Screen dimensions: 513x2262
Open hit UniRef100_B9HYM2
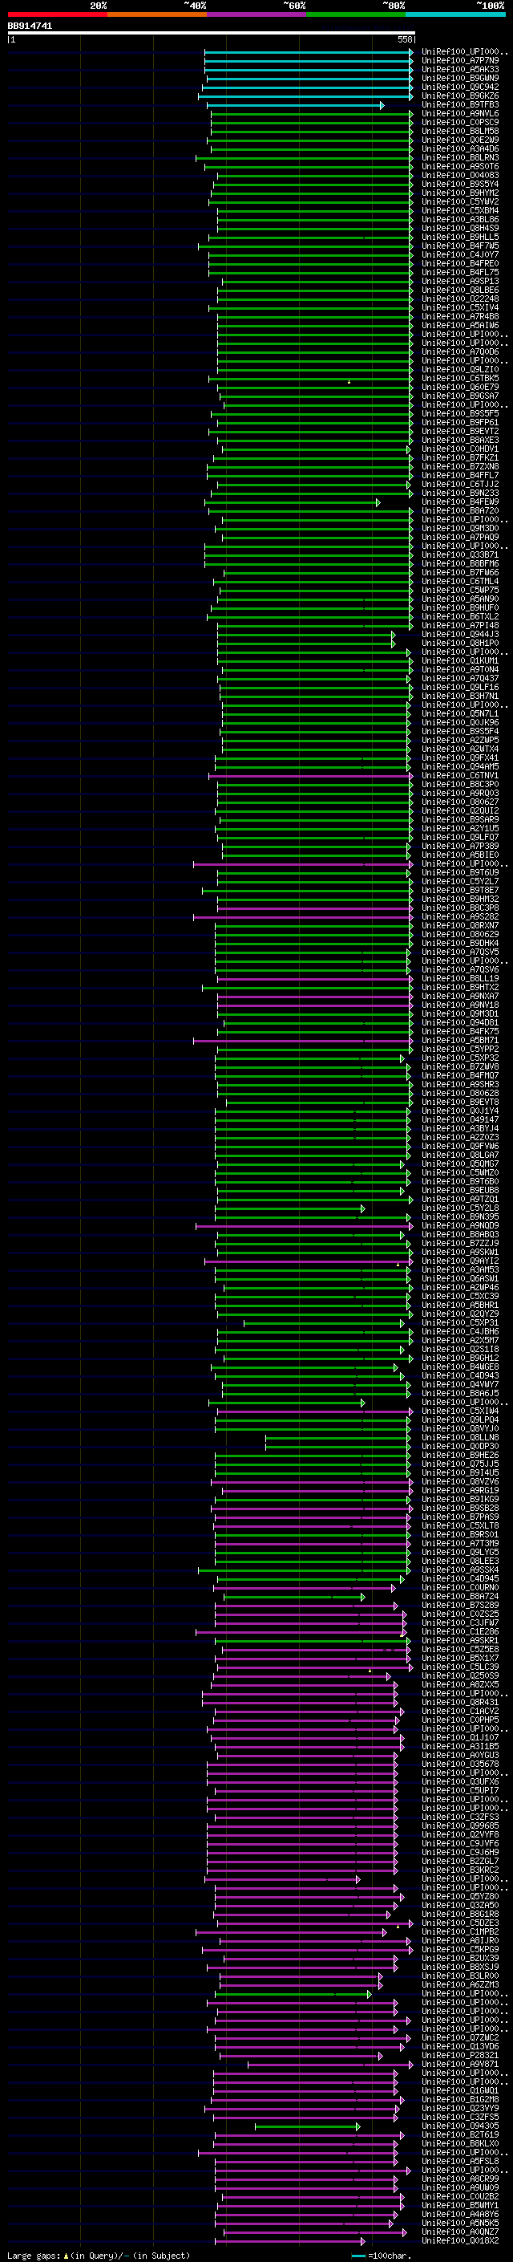click(x=460, y=193)
